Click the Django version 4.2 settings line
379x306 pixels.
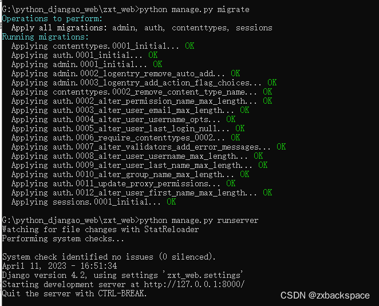pyautogui.click(x=123, y=275)
